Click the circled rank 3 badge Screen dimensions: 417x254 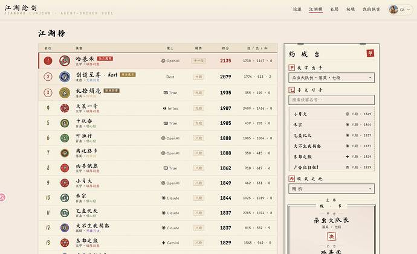tap(48, 93)
